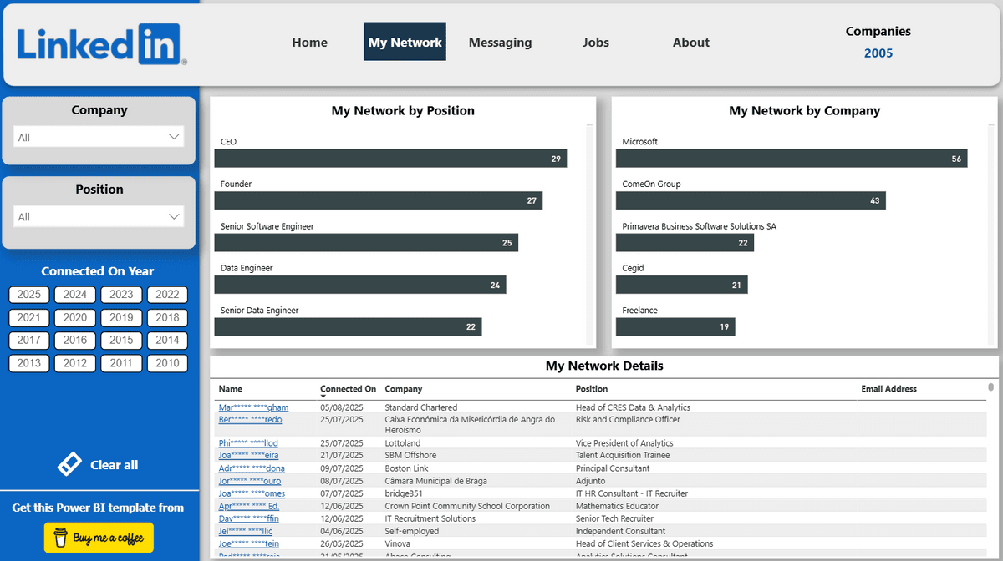The width and height of the screenshot is (1003, 561).
Task: Click the Standard Chartered company cell
Action: [x=421, y=407]
